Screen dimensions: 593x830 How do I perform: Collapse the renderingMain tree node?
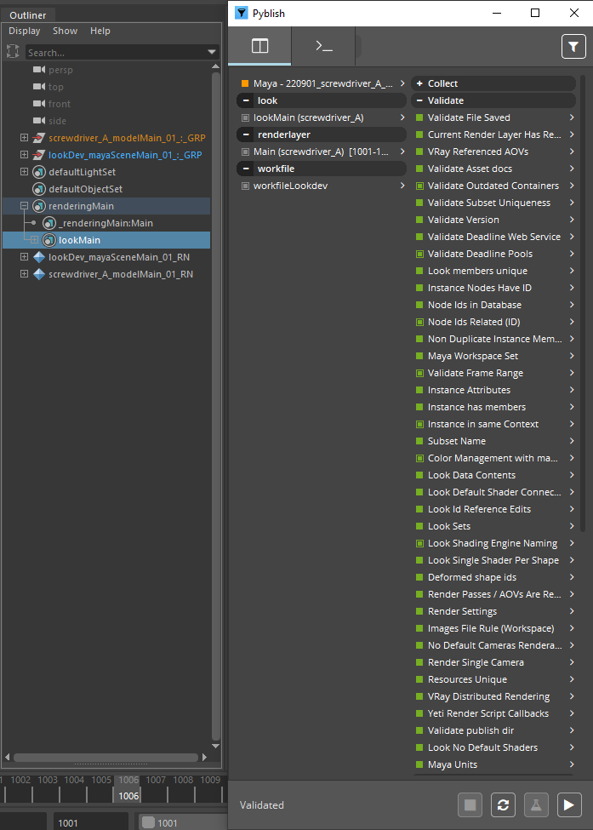24,206
